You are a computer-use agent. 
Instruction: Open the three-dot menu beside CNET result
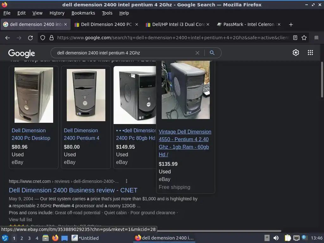(127, 181)
